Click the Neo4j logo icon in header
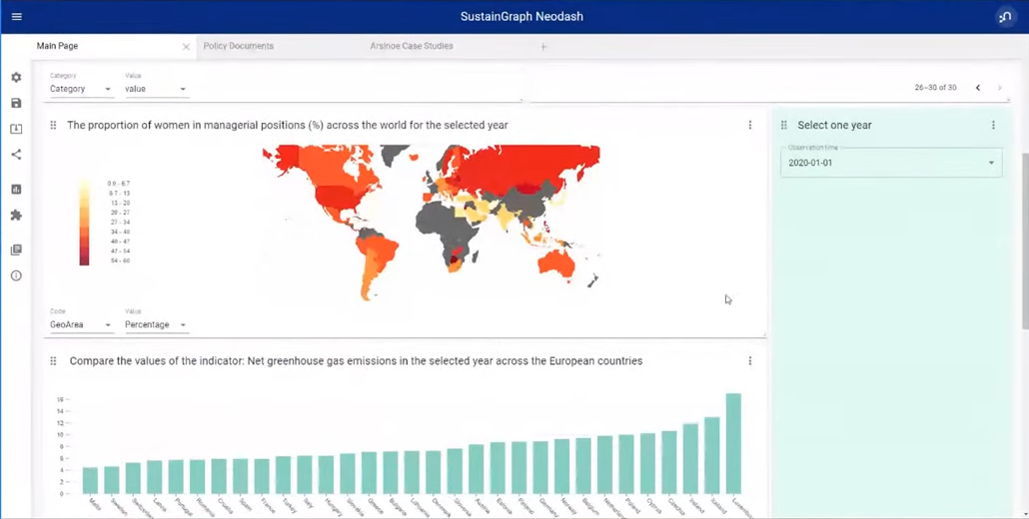Image resolution: width=1029 pixels, height=519 pixels. coord(1005,17)
